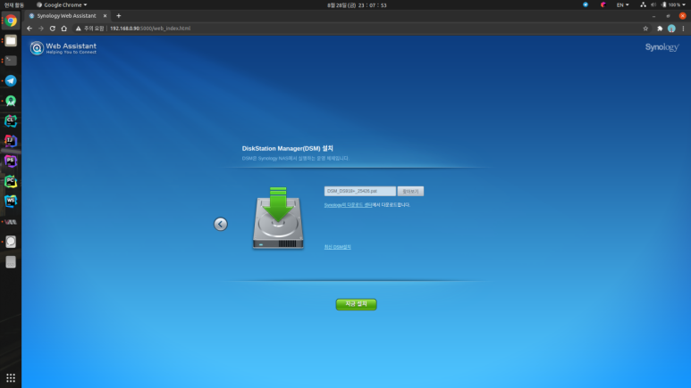Click the Synology brand logo
The image size is (691, 388).
click(x=662, y=47)
